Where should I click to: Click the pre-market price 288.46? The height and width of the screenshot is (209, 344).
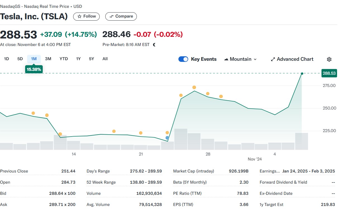point(116,34)
